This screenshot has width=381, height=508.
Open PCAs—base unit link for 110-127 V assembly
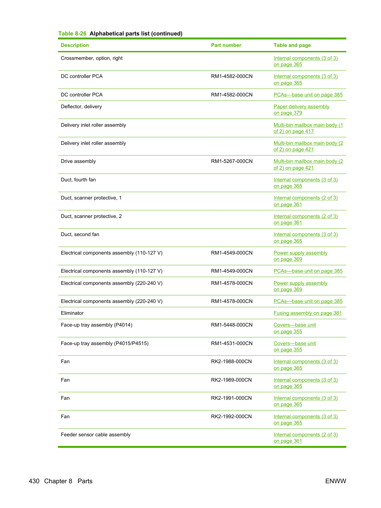308,271
